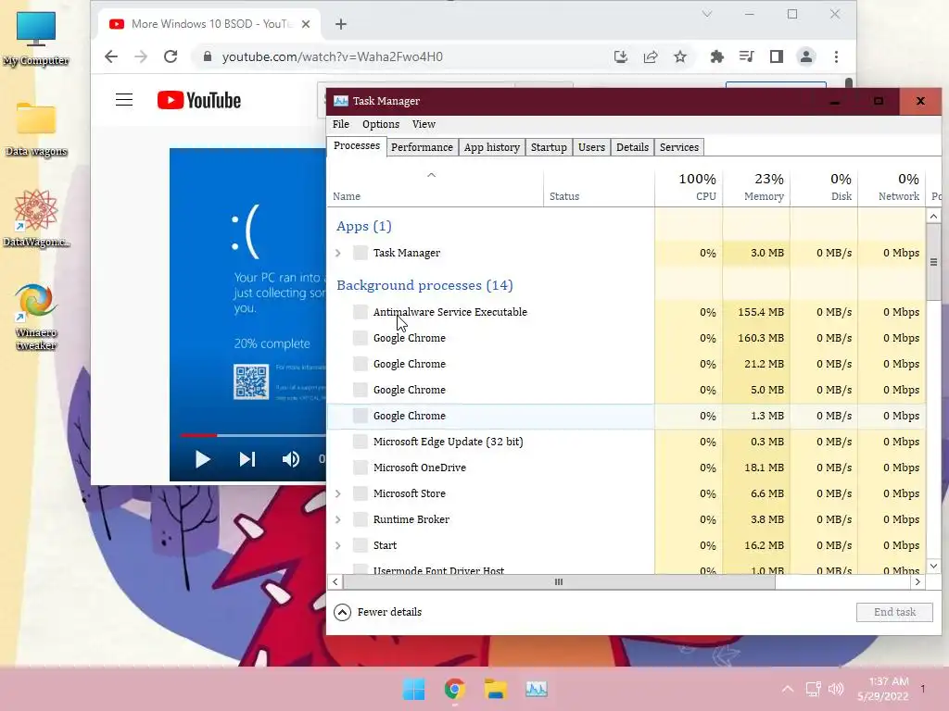Select Microsoft OneDrive process

pos(626,468)
